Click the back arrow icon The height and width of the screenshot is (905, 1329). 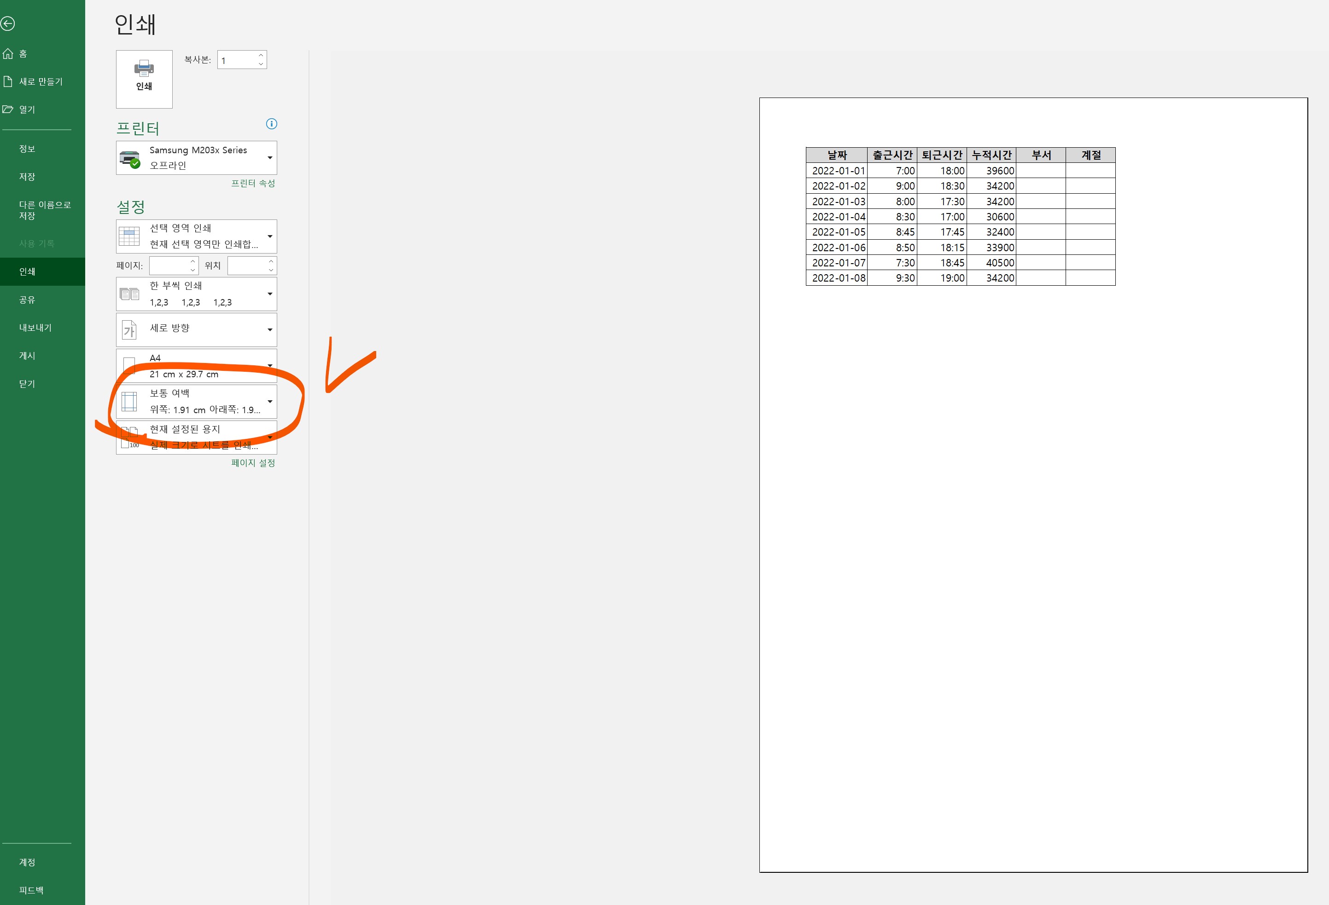tap(8, 23)
